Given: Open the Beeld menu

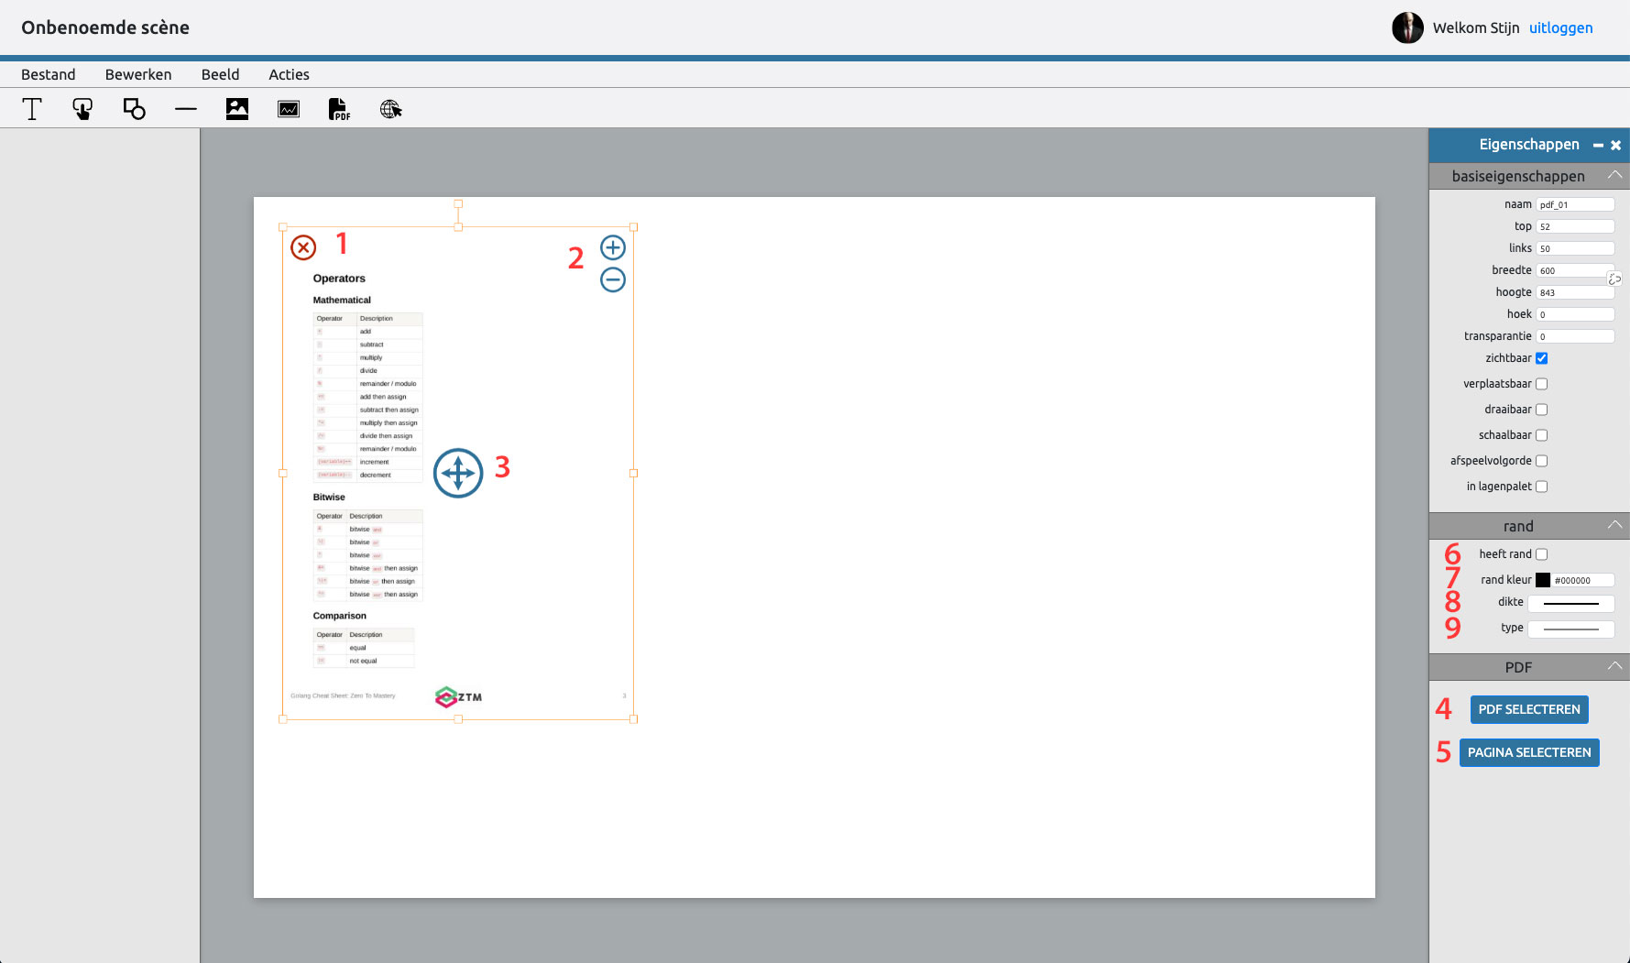Looking at the screenshot, I should pyautogui.click(x=220, y=75).
